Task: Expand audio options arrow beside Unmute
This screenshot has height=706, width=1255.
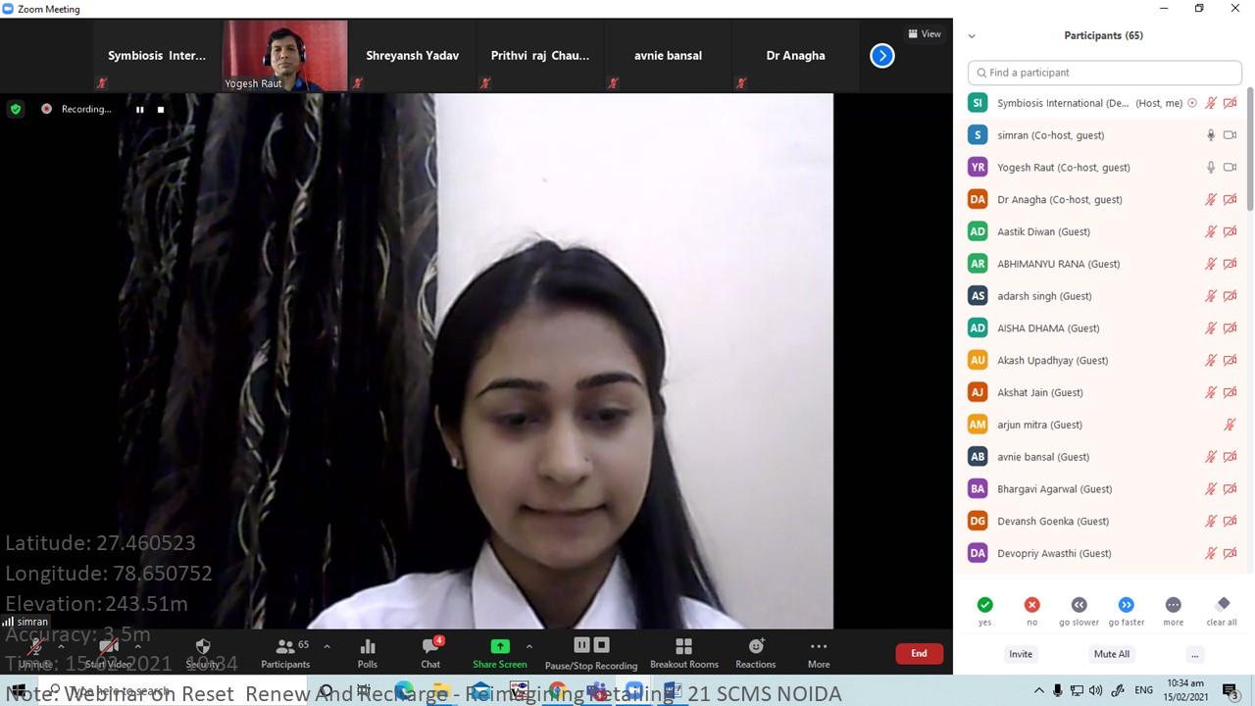Action: click(61, 646)
